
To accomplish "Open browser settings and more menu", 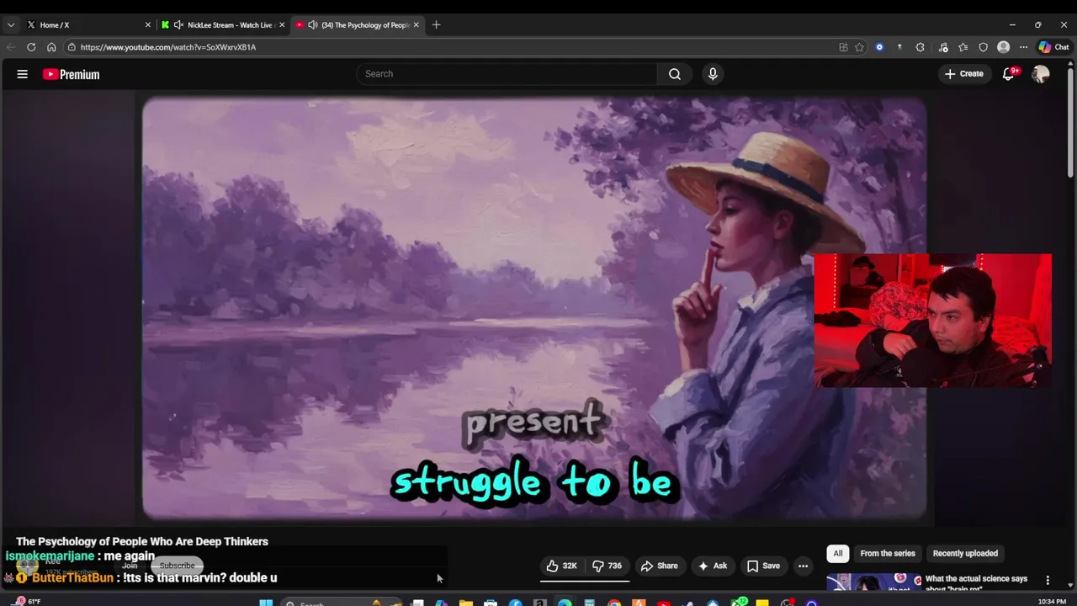I will pos(1023,47).
